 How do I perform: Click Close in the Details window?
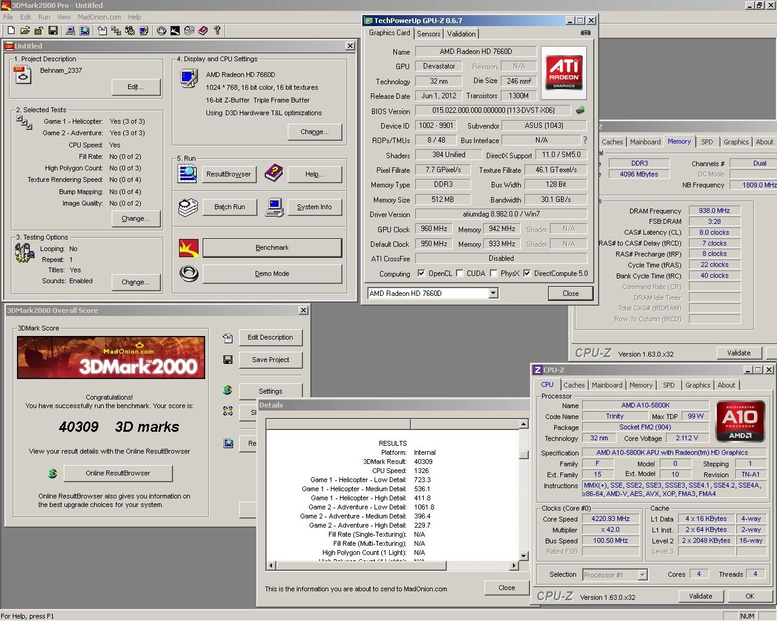pyautogui.click(x=507, y=588)
